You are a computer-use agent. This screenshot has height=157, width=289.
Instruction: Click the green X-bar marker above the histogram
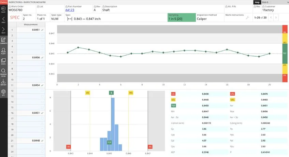[x=111, y=93]
